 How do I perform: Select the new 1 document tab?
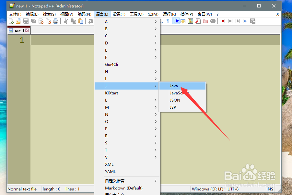point(19,30)
